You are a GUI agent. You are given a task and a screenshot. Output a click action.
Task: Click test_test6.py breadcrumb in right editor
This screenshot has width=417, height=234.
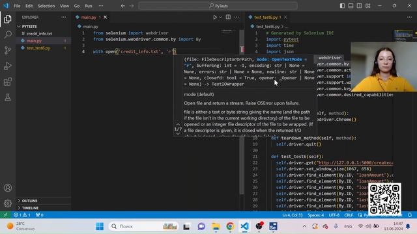pyautogui.click(x=268, y=27)
